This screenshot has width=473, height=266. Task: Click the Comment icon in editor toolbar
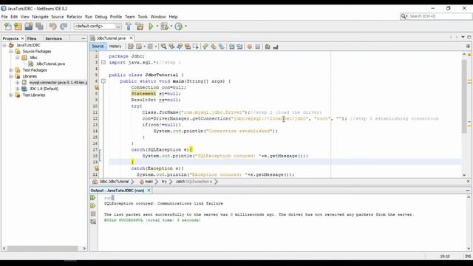point(268,47)
